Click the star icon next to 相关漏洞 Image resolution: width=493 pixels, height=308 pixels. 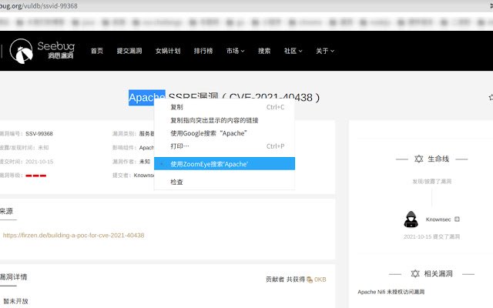pyautogui.click(x=415, y=274)
